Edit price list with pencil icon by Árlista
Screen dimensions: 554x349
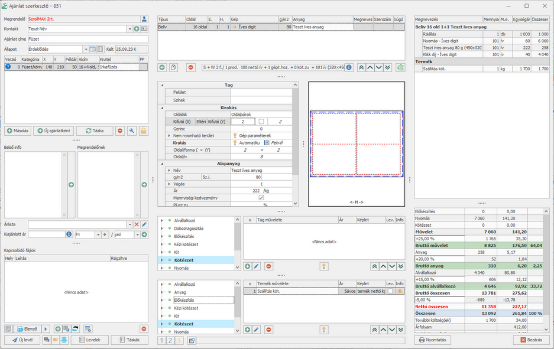pyautogui.click(x=144, y=224)
